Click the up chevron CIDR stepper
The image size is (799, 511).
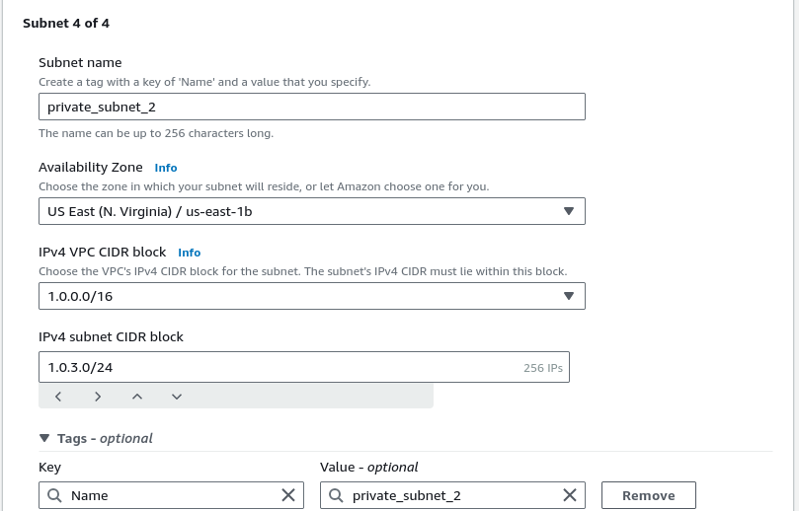[x=137, y=397]
